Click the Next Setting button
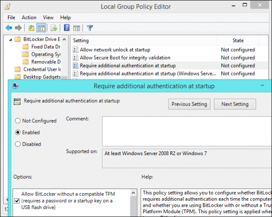 pyautogui.click(x=235, y=104)
